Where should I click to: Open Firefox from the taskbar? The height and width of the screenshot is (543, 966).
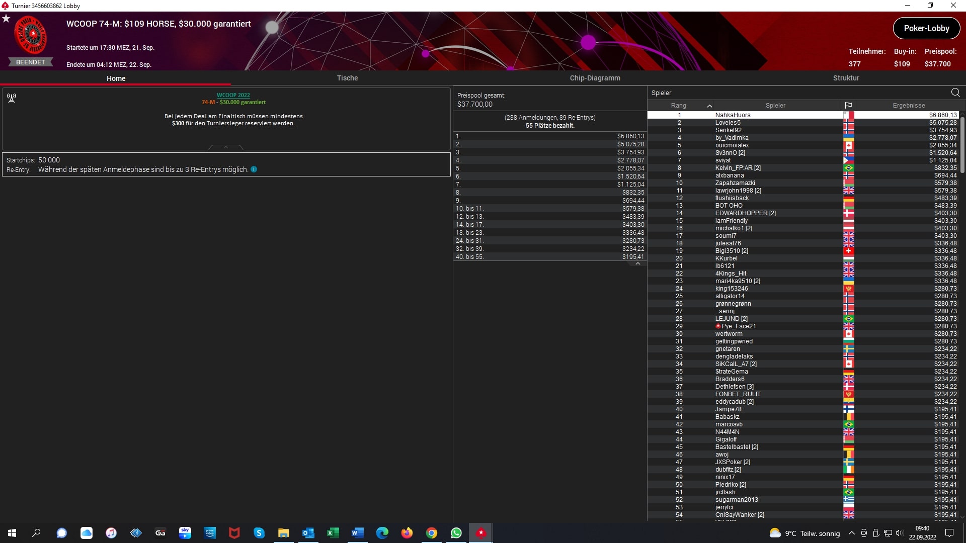407,533
